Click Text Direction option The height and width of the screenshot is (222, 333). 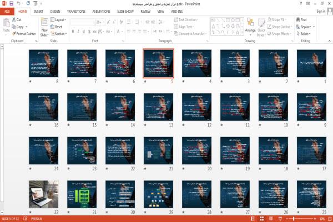tap(185, 19)
